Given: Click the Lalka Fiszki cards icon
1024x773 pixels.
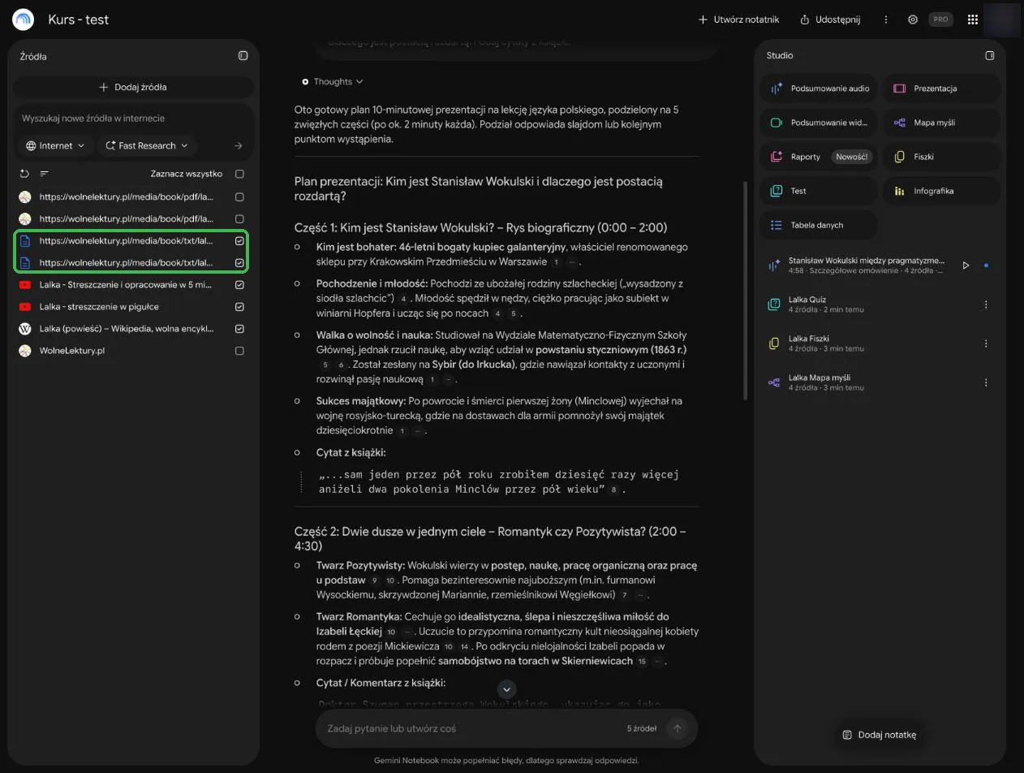Looking at the screenshot, I should (774, 343).
